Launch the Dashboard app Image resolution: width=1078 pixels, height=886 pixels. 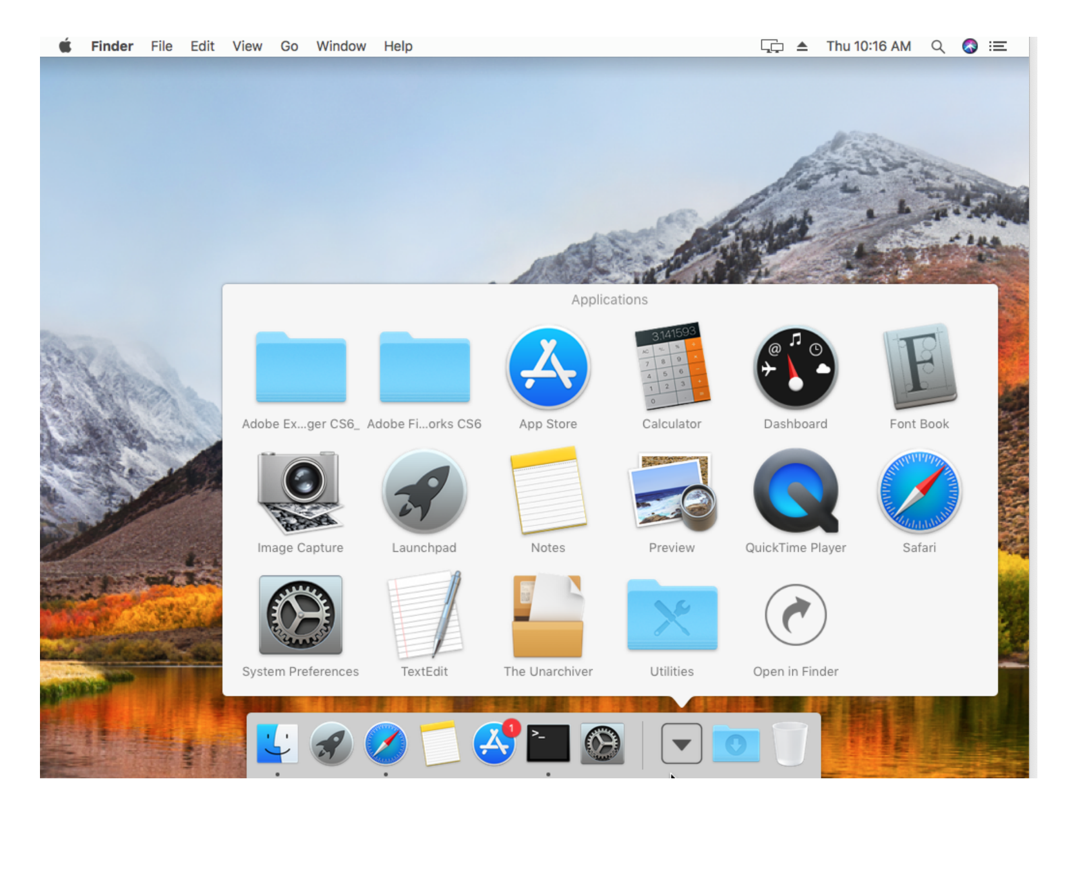(796, 368)
